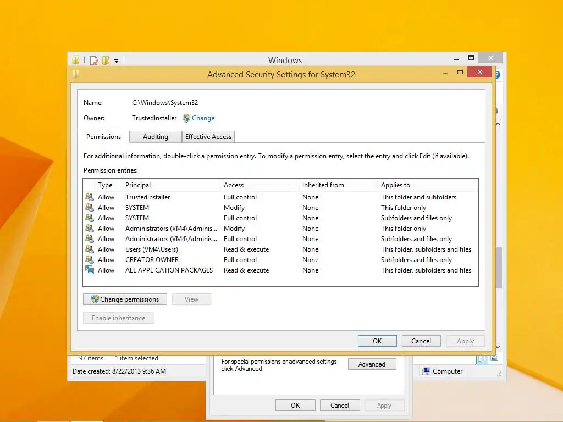
Task: Click the disabled View button
Action: coord(191,299)
